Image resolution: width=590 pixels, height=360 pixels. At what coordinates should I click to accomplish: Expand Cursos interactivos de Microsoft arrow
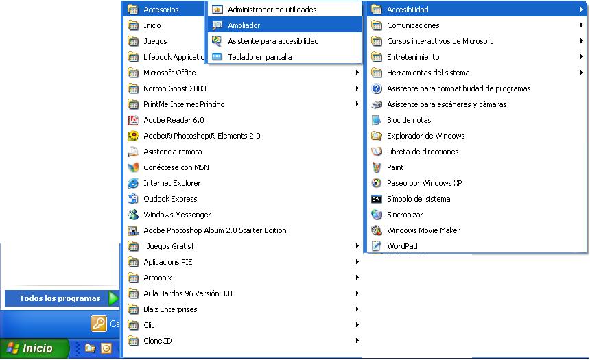point(582,41)
